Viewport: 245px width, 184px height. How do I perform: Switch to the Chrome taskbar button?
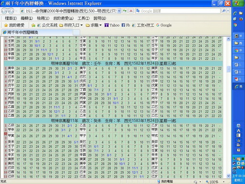click(238, 50)
